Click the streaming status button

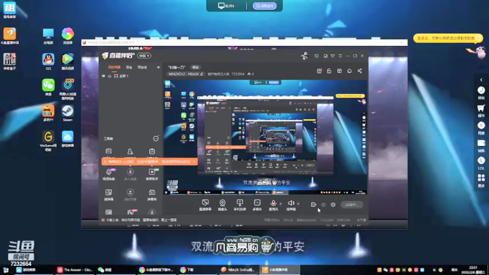point(351,205)
